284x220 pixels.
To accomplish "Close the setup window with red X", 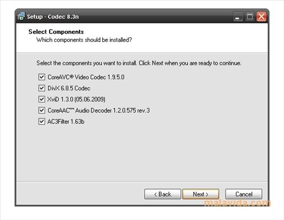I will pyautogui.click(x=261, y=17).
